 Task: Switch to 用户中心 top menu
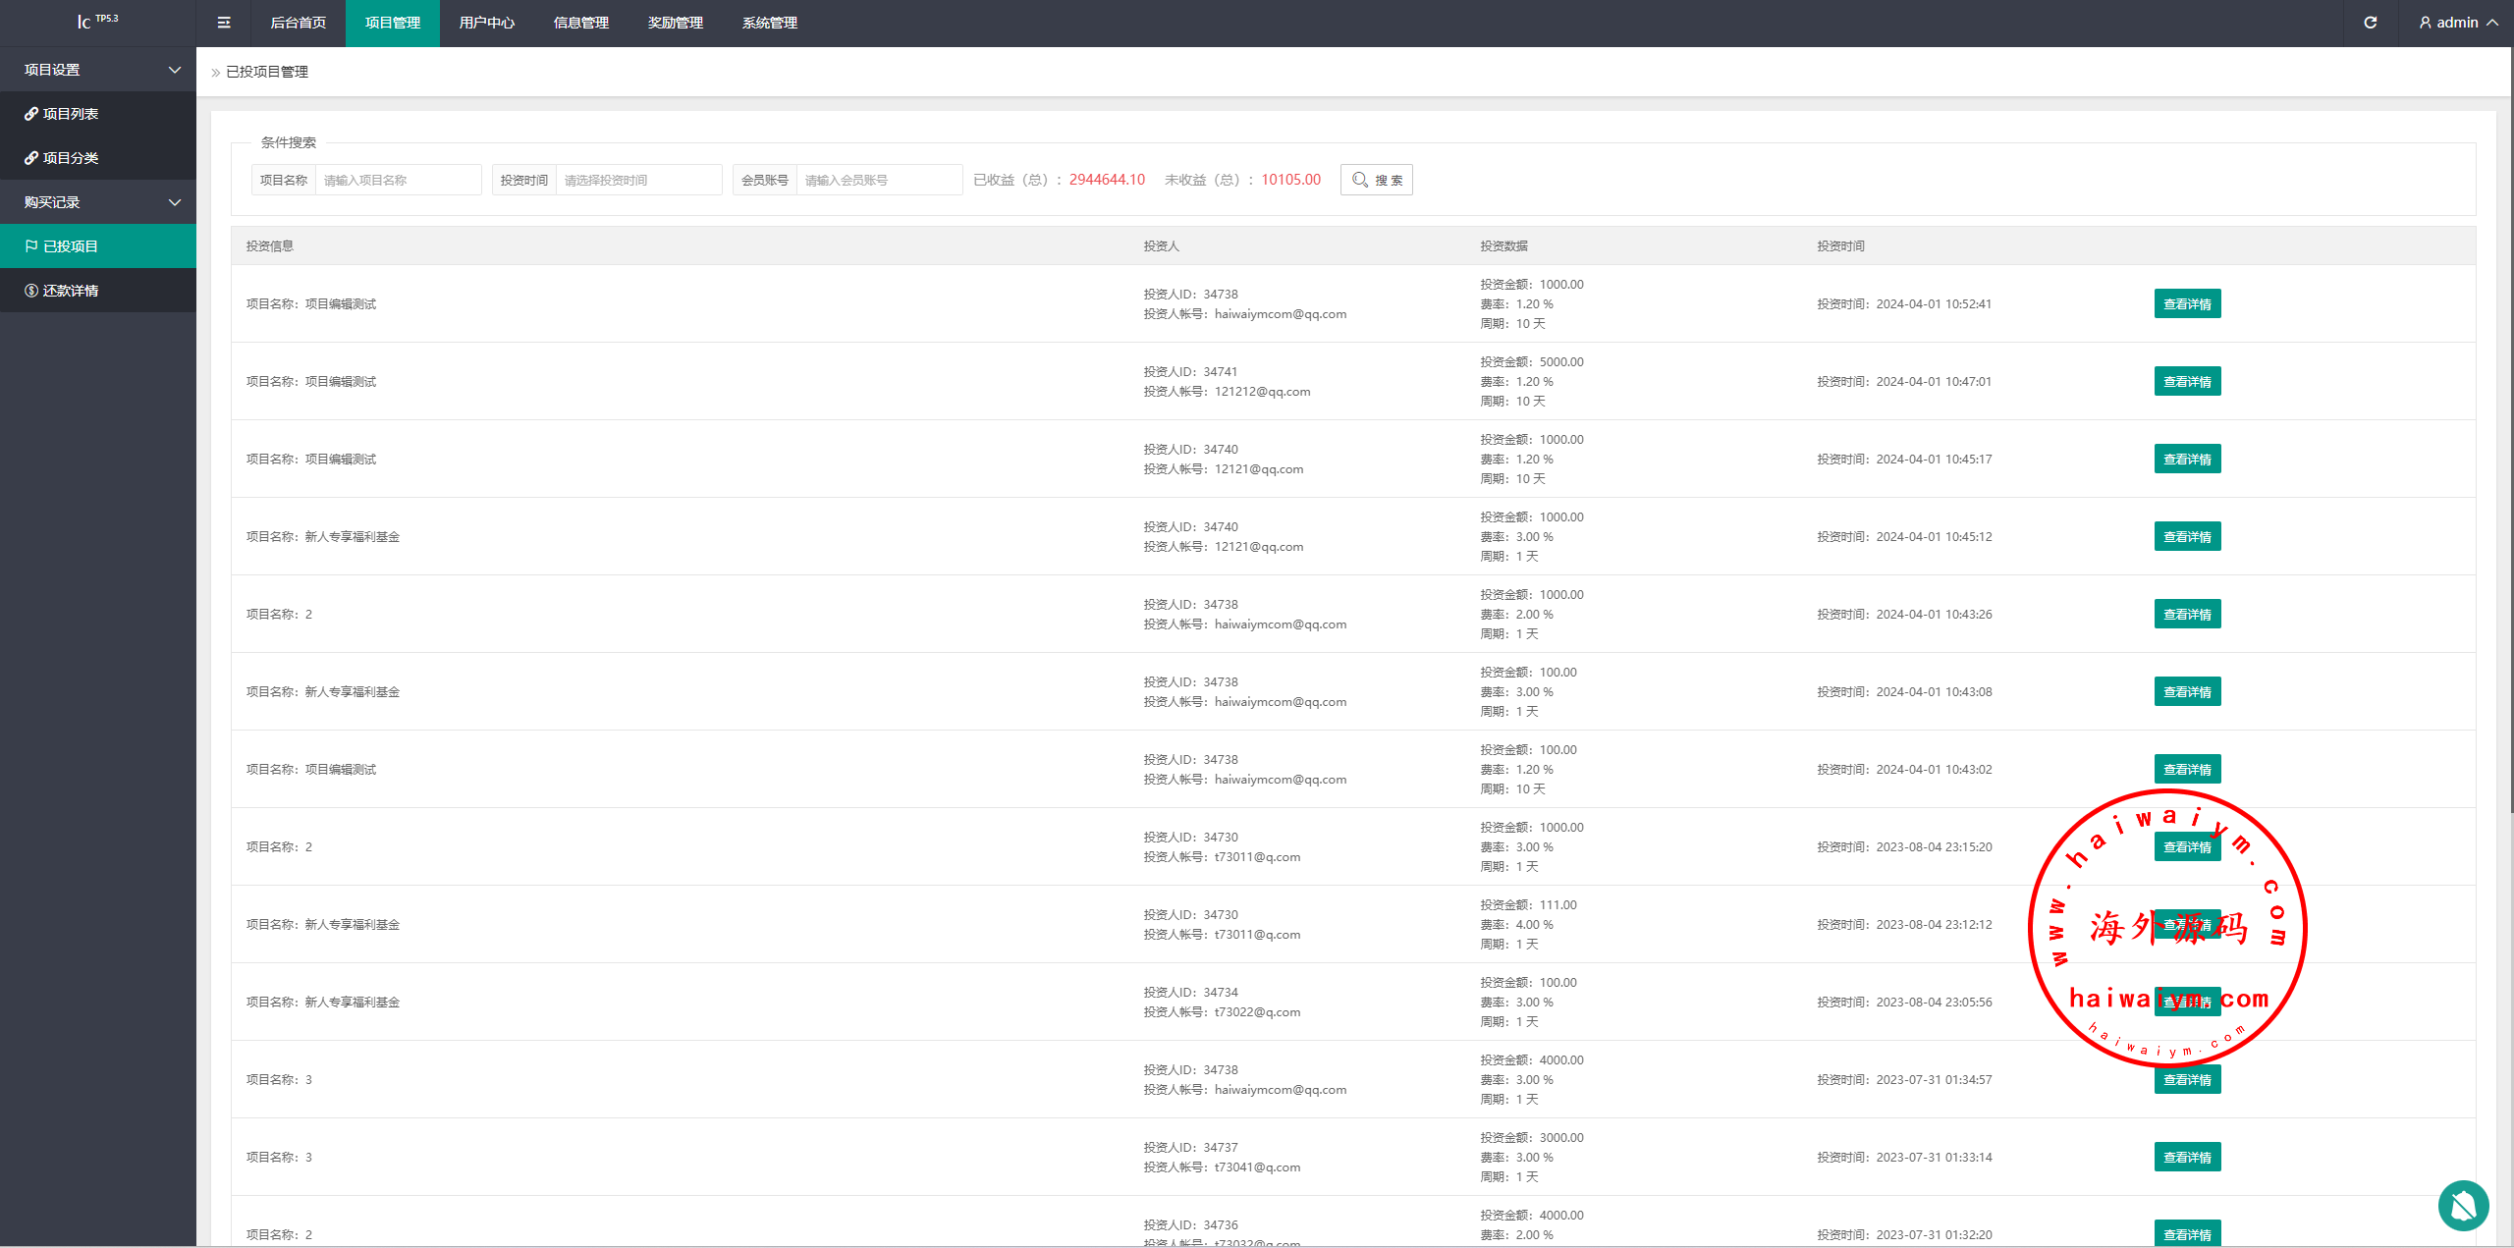click(486, 23)
